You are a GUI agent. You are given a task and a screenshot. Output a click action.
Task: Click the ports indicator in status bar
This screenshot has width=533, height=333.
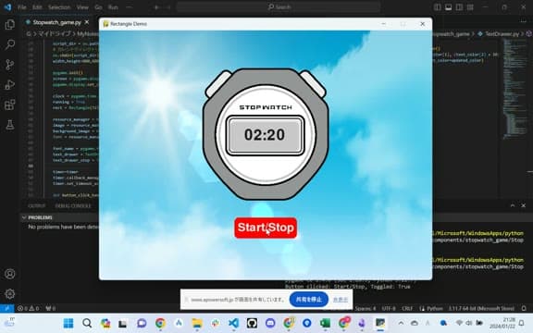tap(50, 309)
